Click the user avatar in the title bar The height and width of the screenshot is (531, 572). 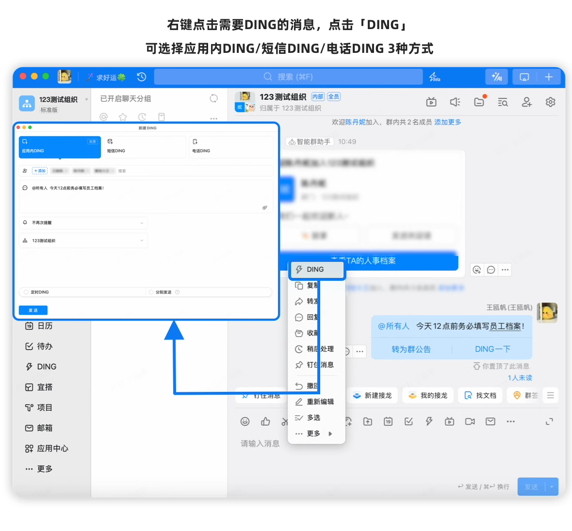pyautogui.click(x=65, y=77)
